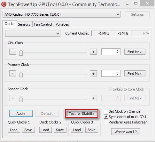Uncheck Sync clocks of multi-GPU
This screenshot has height=142, width=155.
106,117
